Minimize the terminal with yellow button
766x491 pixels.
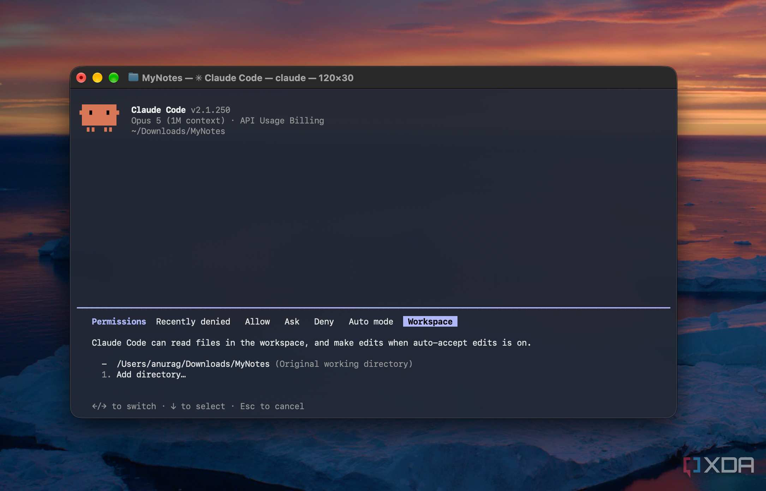(97, 78)
